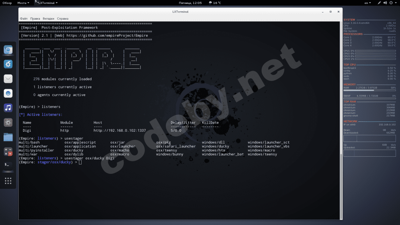Screen dimensions: 400x225
Task: Click 'windows/launcher_sct' stager option
Action: click(269, 142)
